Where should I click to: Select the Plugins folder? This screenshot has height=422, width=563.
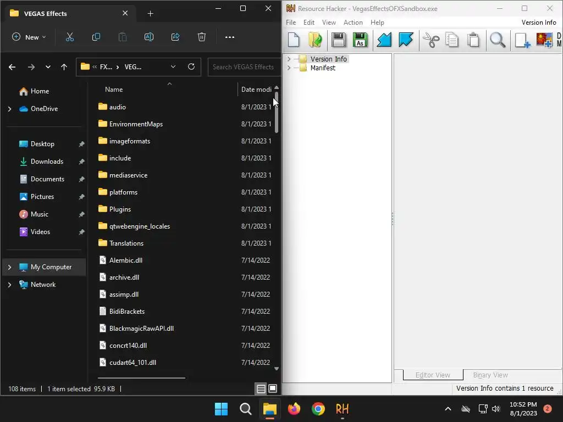(120, 209)
